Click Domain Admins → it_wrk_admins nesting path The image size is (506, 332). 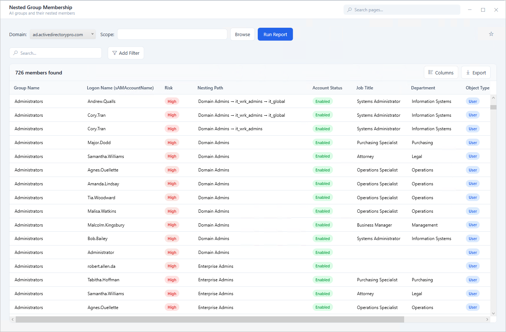[230, 129]
